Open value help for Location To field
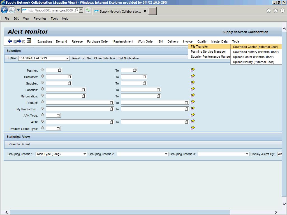The height and width of the screenshot is (215, 287). [x=159, y=90]
